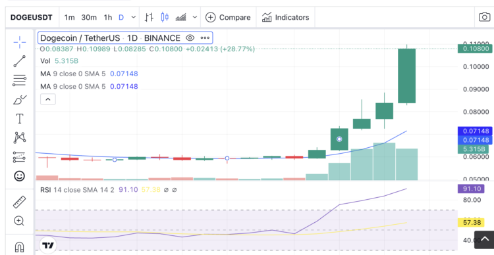Open the pattern drawing tools
This screenshot has height=255, width=494.
pyautogui.click(x=20, y=138)
